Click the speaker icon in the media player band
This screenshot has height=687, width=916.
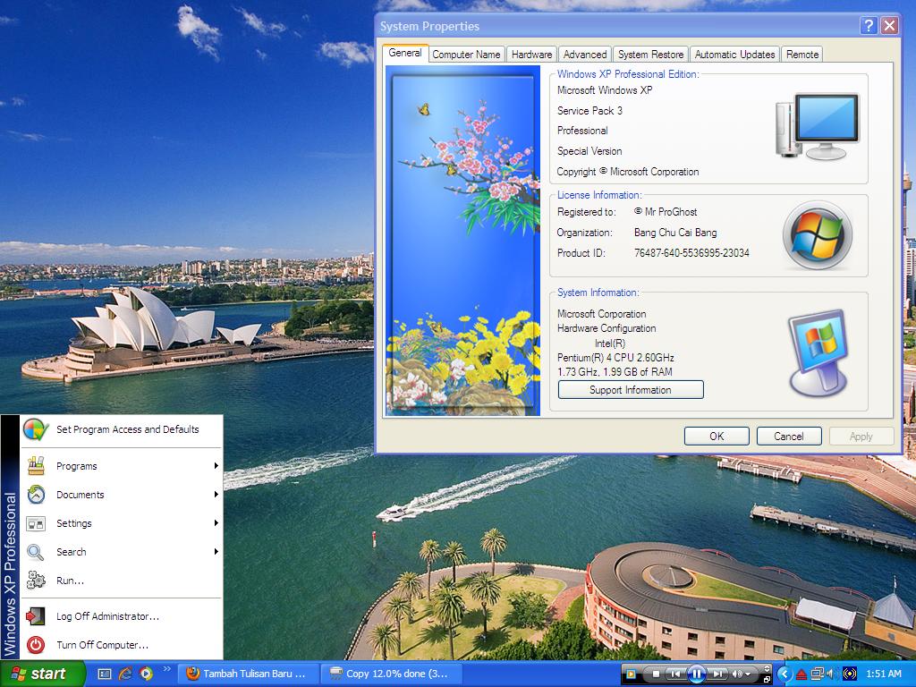[735, 674]
